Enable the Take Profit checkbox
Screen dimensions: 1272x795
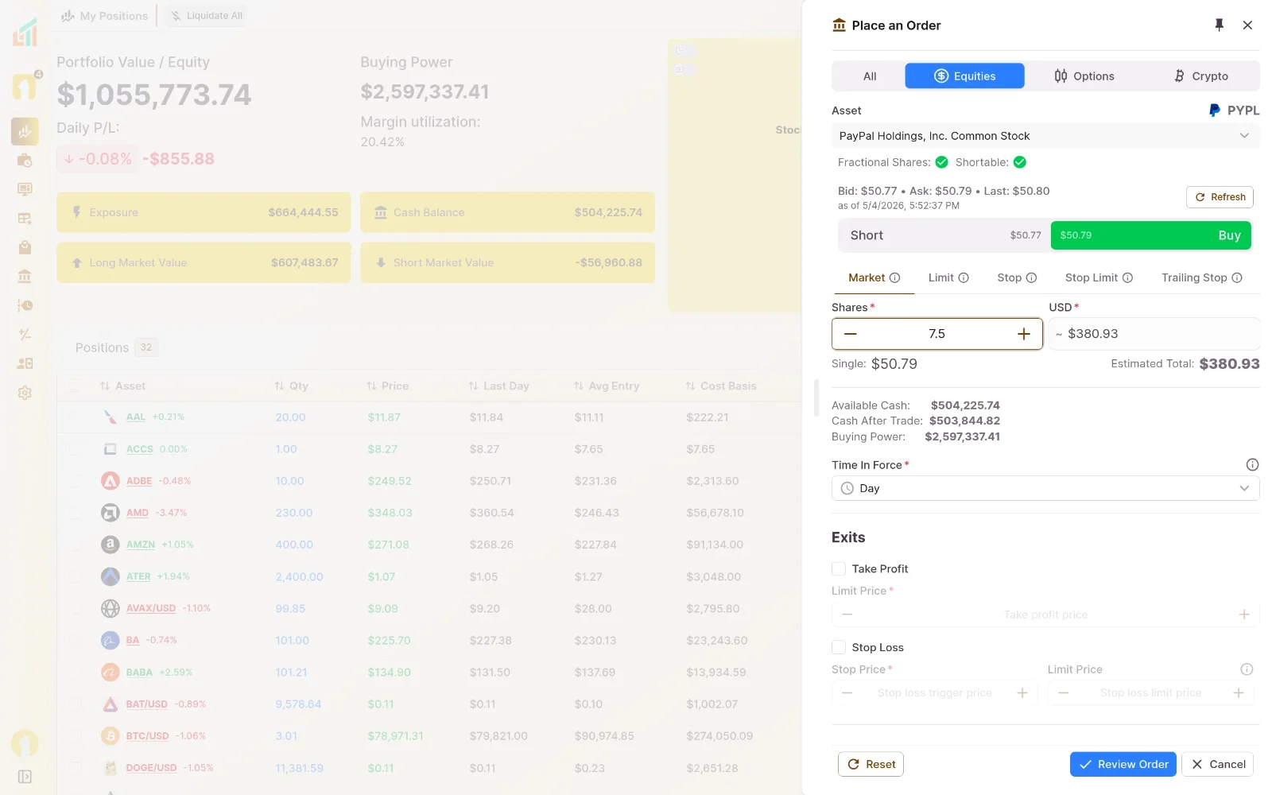[839, 568]
